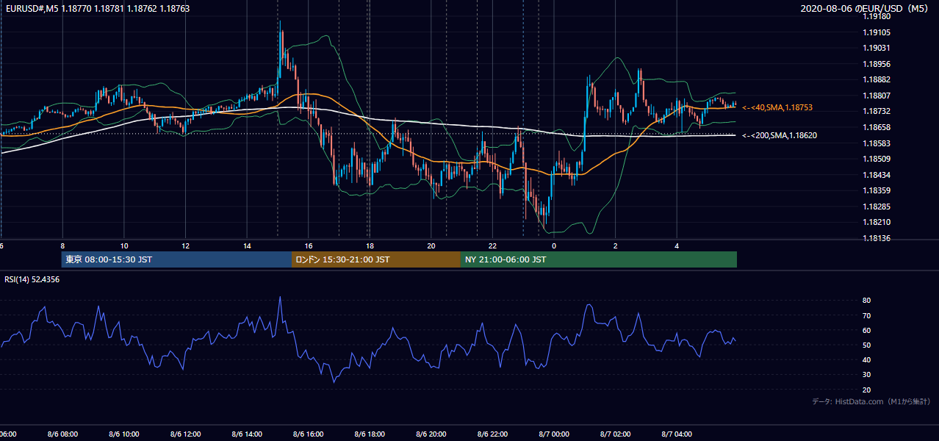Select the NY 21:00-06:00 JST session bar
This screenshot has height=441, width=939.
coord(599,259)
